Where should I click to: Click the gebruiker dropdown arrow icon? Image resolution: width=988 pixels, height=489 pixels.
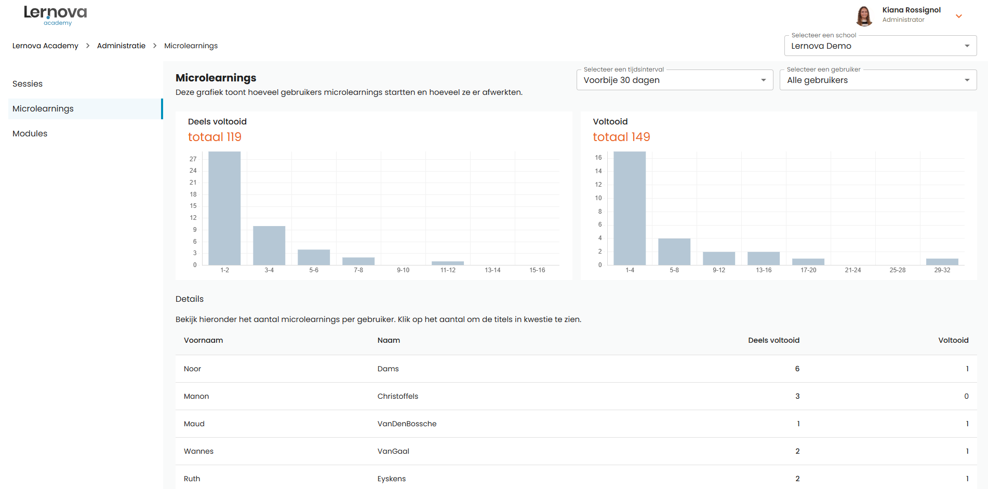967,80
